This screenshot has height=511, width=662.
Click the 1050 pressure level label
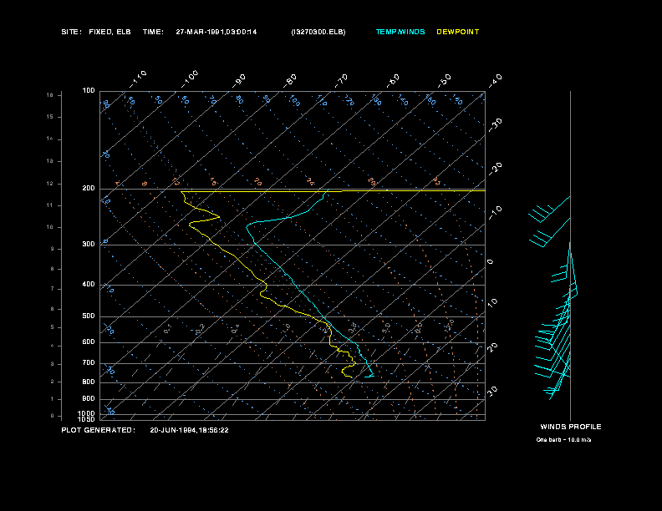point(86,419)
